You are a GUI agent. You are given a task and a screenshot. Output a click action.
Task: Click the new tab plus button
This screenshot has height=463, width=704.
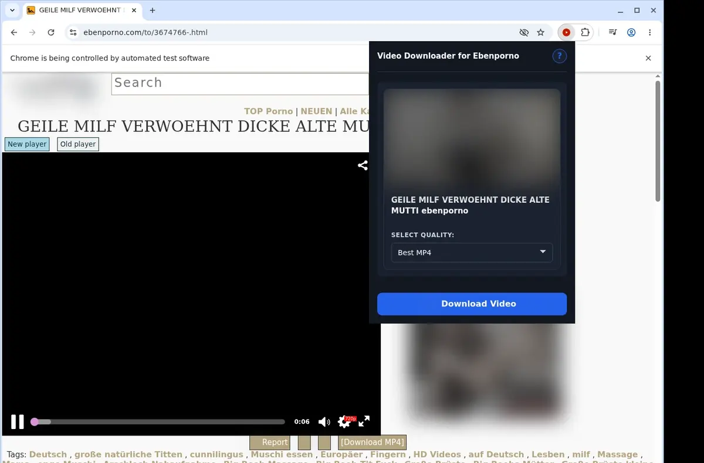point(153,10)
